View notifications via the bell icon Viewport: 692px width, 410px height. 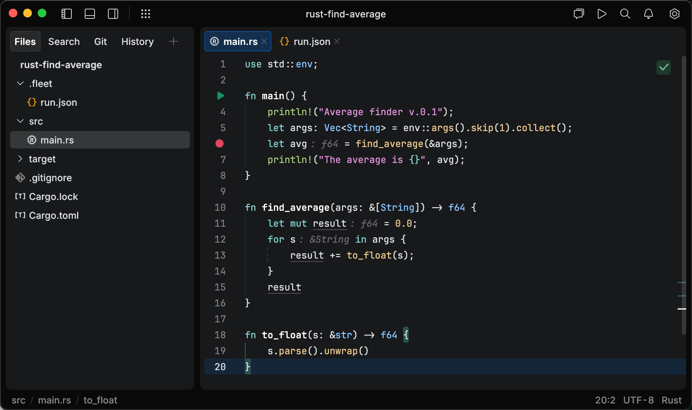pos(648,14)
